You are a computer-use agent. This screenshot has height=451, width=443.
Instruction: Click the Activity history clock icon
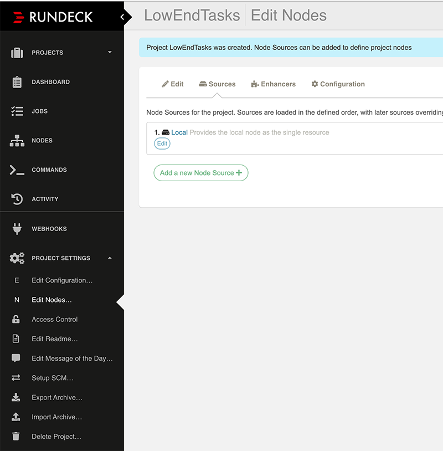coord(17,199)
